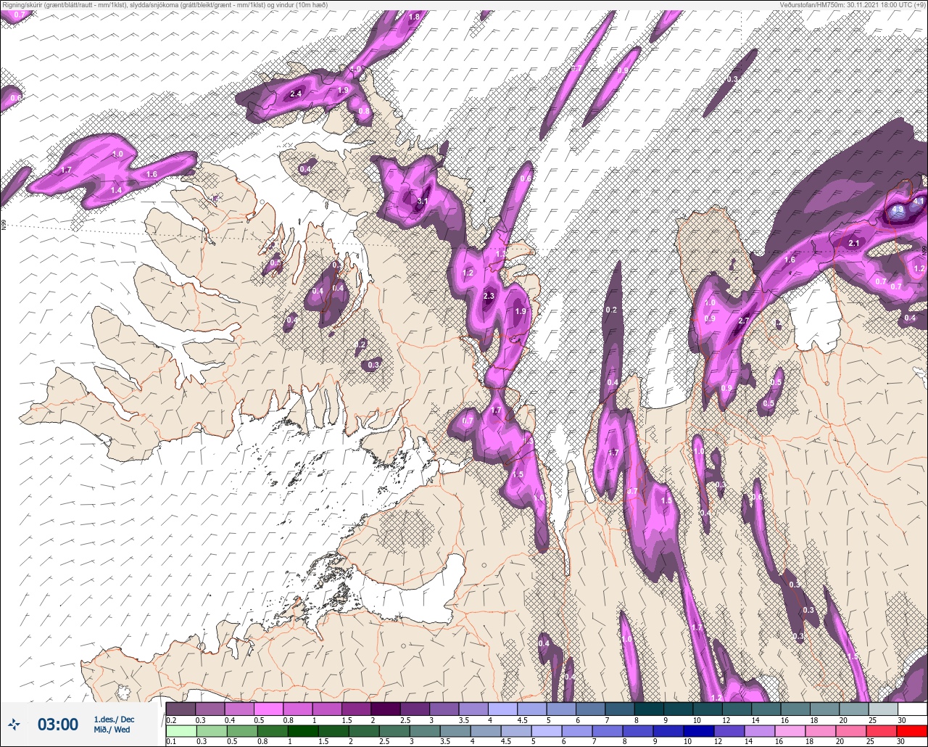The height and width of the screenshot is (747, 928).
Task: Click the 2.7 precipitation value on the map
Action: [743, 321]
